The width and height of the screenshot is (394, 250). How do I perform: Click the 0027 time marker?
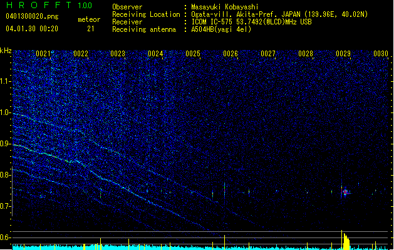pos(268,54)
